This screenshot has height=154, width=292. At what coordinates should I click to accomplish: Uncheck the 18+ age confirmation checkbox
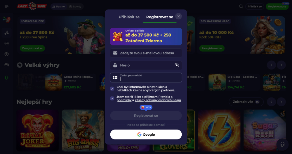[112, 98]
